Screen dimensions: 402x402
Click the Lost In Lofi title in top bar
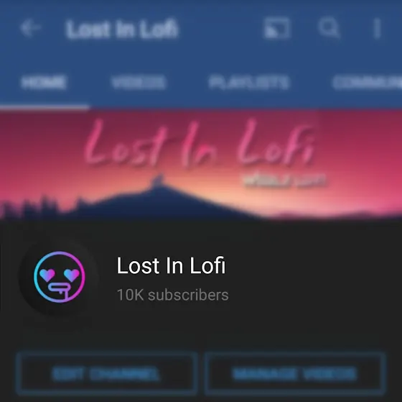click(121, 29)
